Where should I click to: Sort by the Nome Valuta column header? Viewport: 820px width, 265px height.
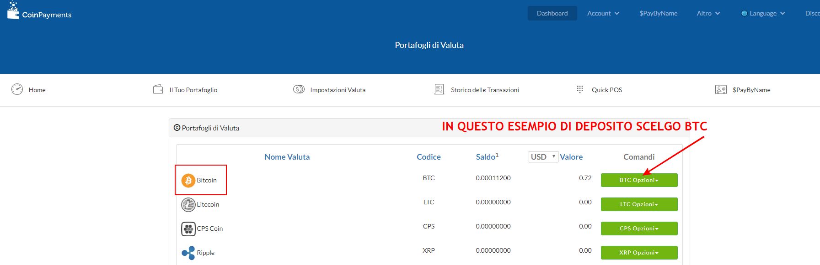coord(287,157)
